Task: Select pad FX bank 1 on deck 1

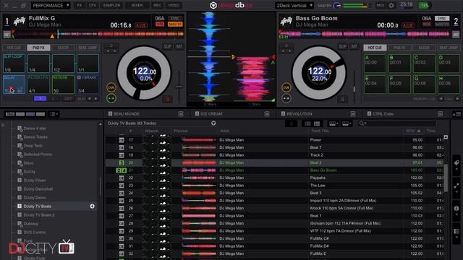Action: 41,99
